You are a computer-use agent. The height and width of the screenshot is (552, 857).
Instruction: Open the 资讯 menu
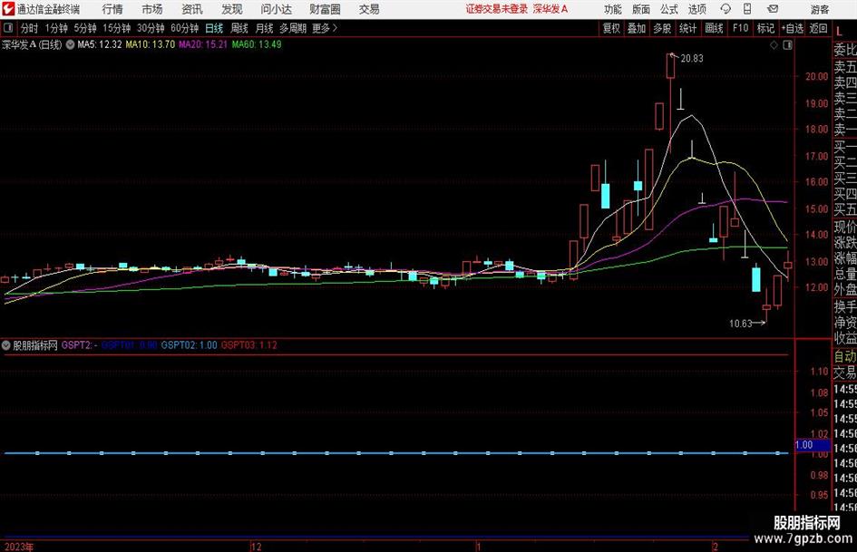192,9
